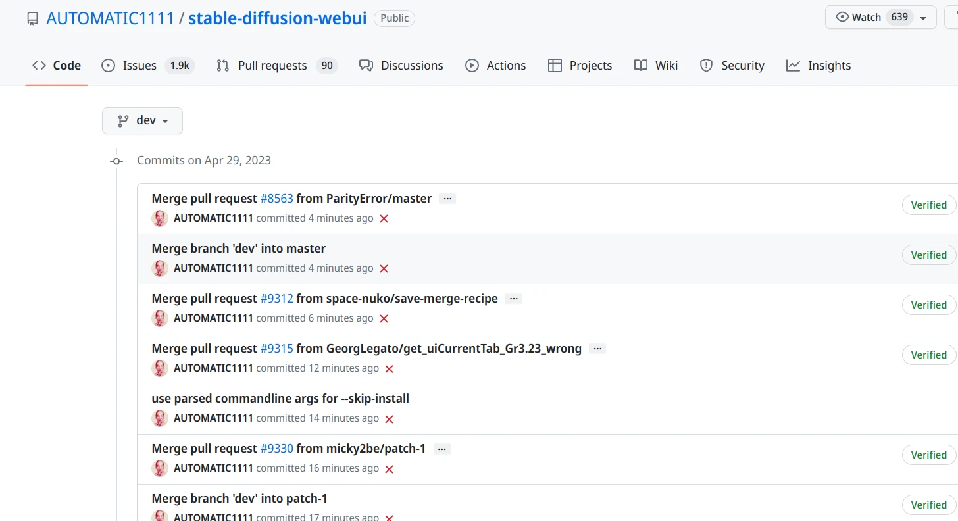Open the dev branch selector dropdown
The image size is (958, 521).
click(x=142, y=121)
